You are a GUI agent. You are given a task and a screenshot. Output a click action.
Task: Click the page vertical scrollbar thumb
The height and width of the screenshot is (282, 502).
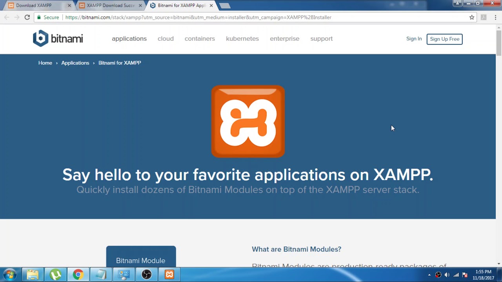click(x=499, y=43)
